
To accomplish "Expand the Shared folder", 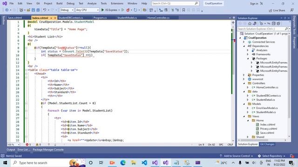I will tap(248, 137).
